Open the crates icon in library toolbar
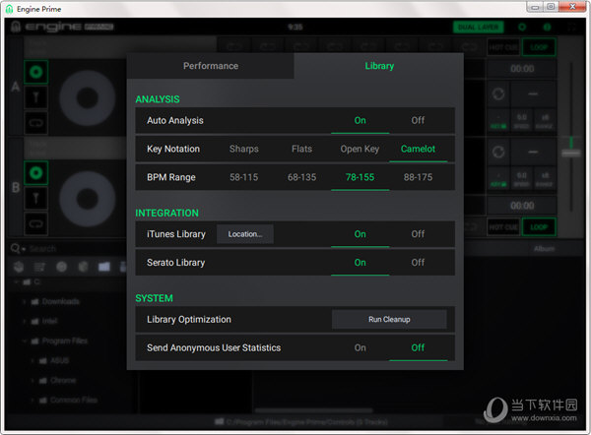The image size is (591, 435). (19, 267)
